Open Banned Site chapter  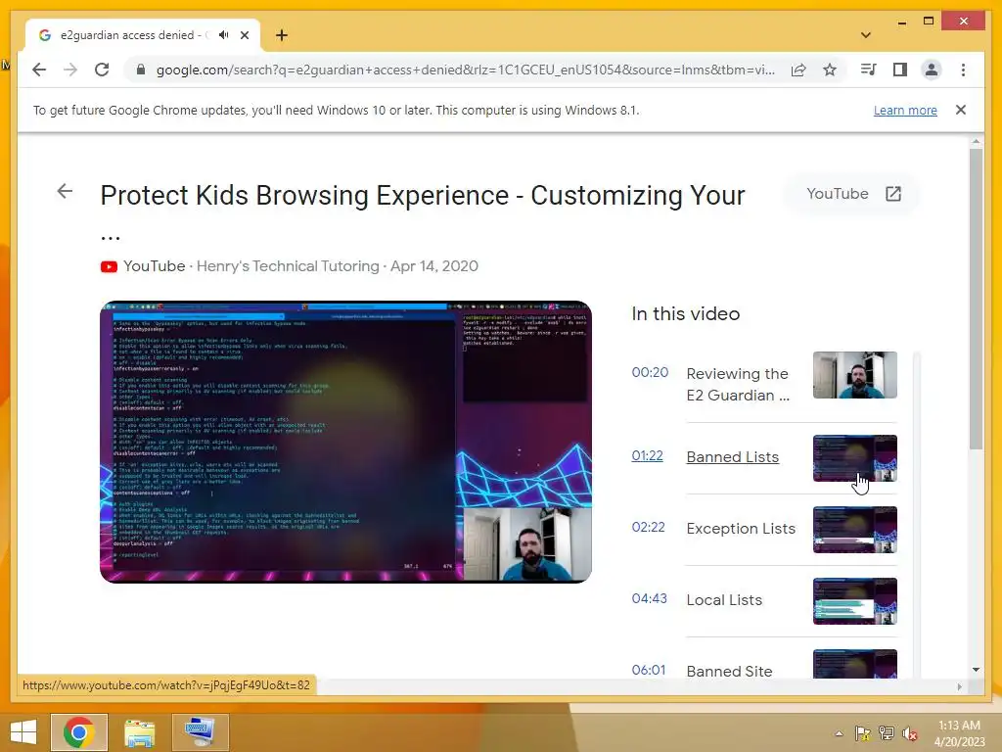(729, 672)
